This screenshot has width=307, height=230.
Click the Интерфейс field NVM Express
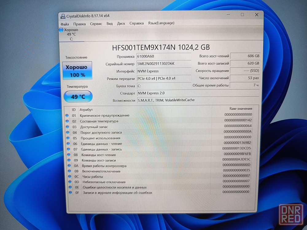click(164, 71)
